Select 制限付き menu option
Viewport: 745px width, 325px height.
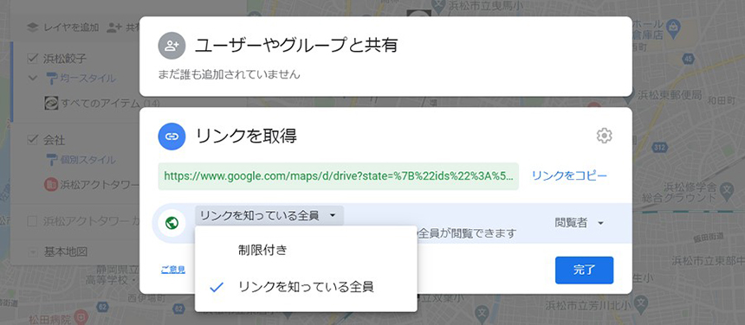pyautogui.click(x=306, y=251)
